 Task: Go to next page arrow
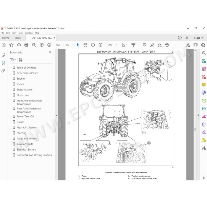tap(49, 45)
